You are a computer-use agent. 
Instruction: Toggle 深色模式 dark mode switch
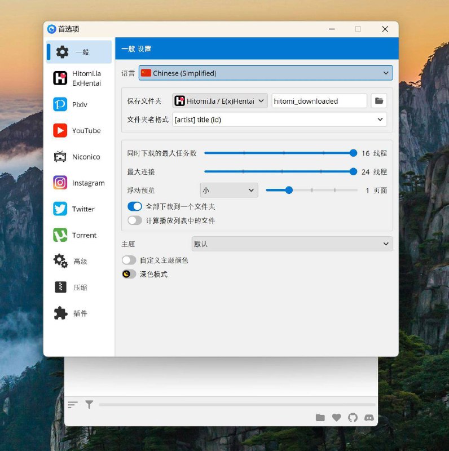click(129, 274)
